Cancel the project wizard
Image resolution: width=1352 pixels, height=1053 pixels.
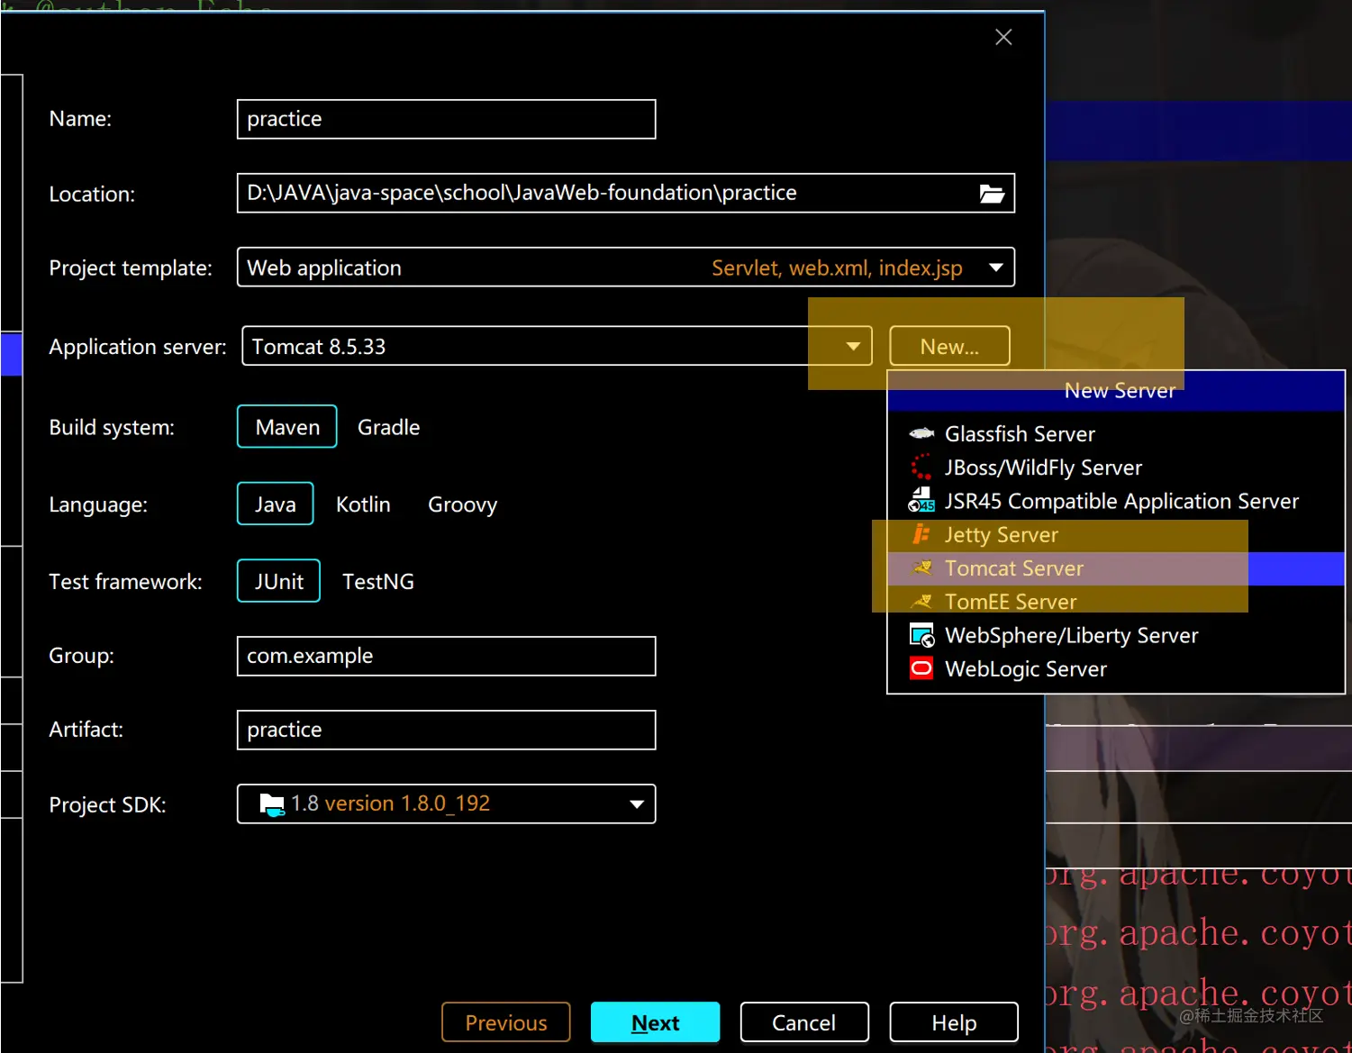(x=804, y=1022)
